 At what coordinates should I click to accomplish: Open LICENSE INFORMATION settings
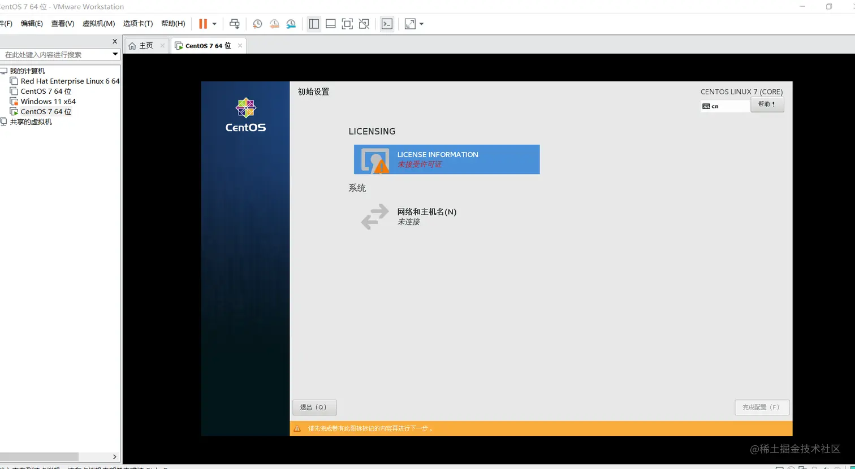pos(447,159)
